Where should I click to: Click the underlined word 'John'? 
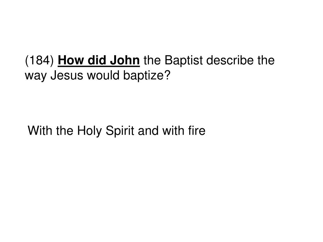[x=125, y=60]
